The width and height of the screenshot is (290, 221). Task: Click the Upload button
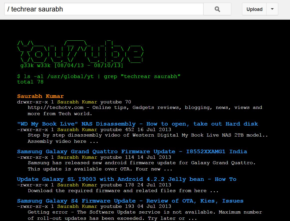click(254, 9)
